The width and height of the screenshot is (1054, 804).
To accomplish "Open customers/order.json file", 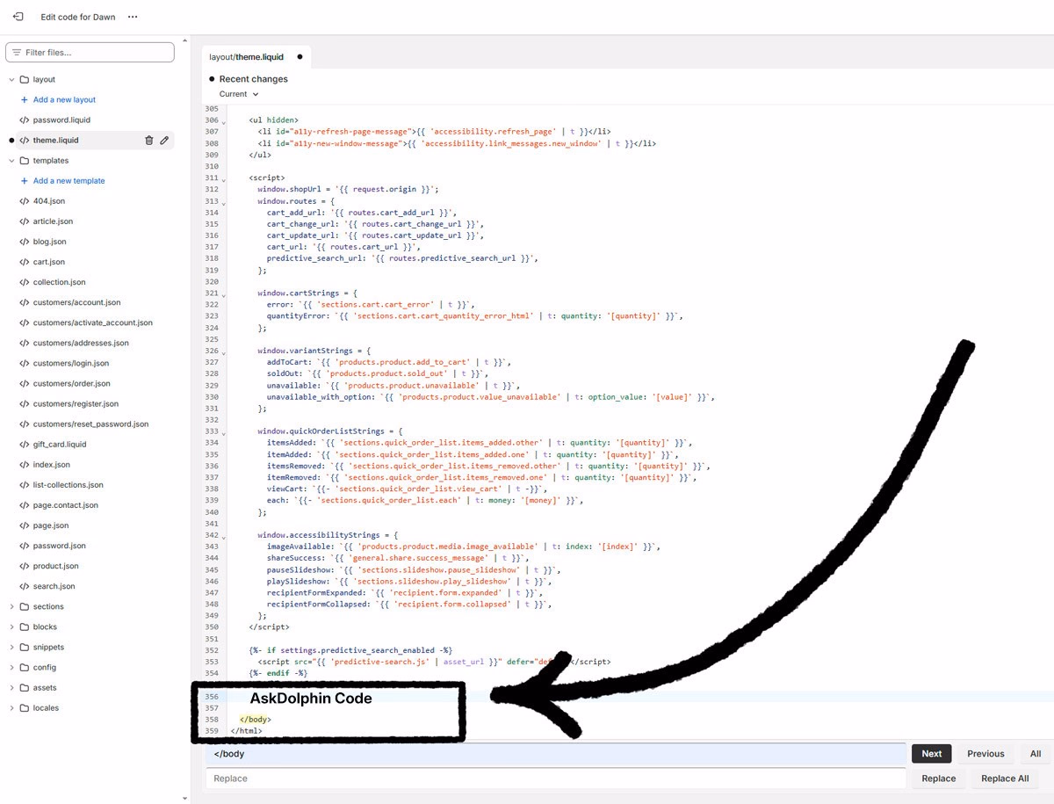I will [x=72, y=382].
